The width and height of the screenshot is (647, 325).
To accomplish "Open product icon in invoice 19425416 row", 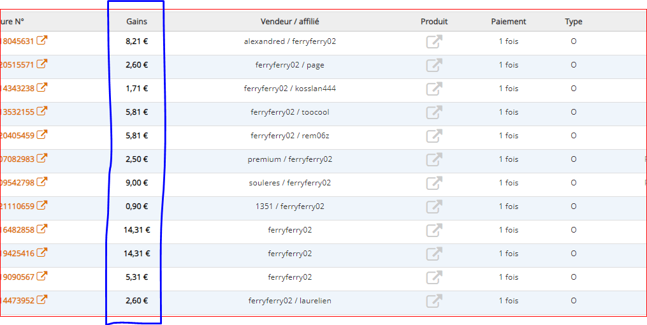I will [434, 253].
